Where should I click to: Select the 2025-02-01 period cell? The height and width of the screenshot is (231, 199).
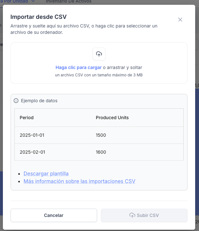(x=32, y=152)
